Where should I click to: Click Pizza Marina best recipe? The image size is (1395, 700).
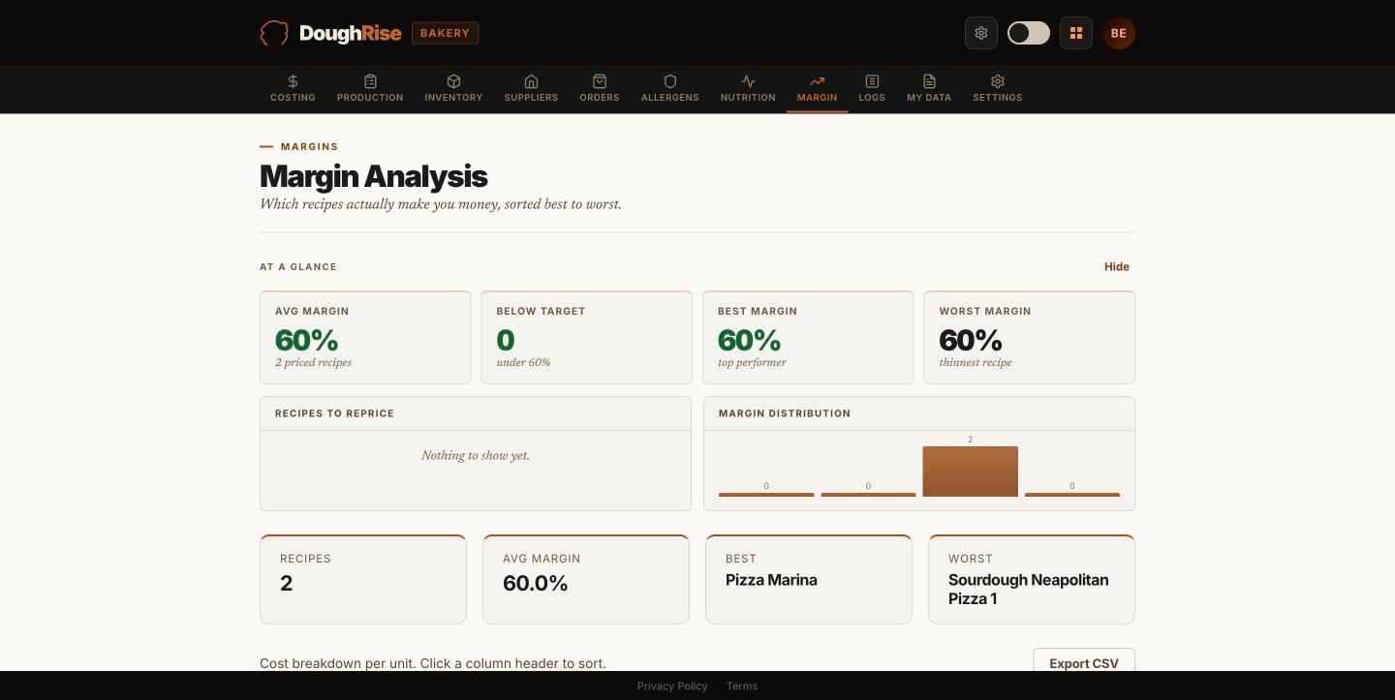[x=771, y=580]
